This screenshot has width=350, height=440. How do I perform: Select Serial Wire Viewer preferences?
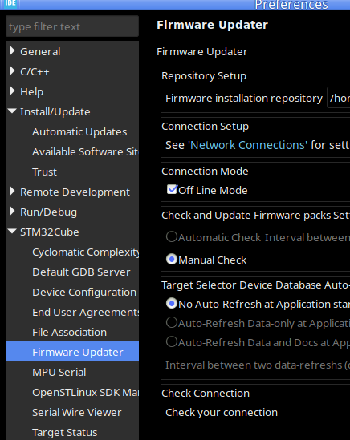[x=77, y=413]
